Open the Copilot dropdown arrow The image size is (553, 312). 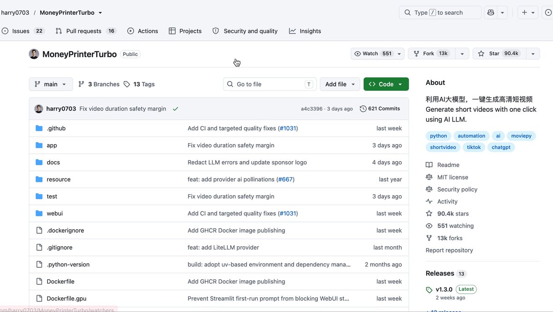coord(503,12)
